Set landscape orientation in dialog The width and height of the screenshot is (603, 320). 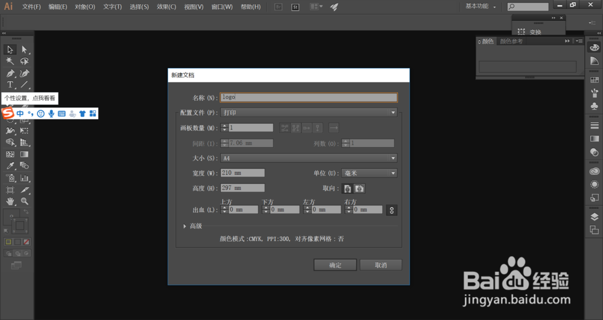tap(359, 189)
